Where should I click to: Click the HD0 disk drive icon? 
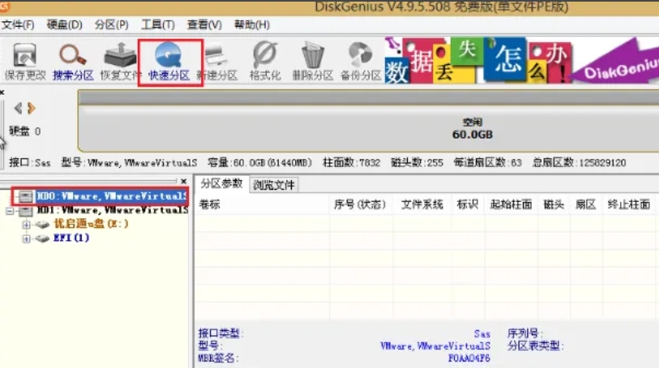tap(25, 197)
